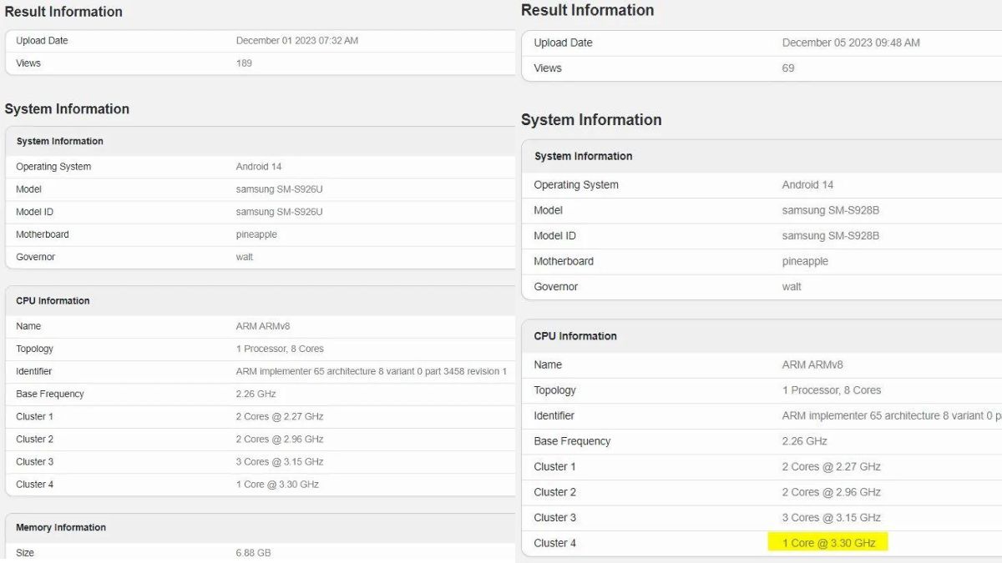
Task: Click the Cluster 4 label in right panel
Action: click(555, 543)
